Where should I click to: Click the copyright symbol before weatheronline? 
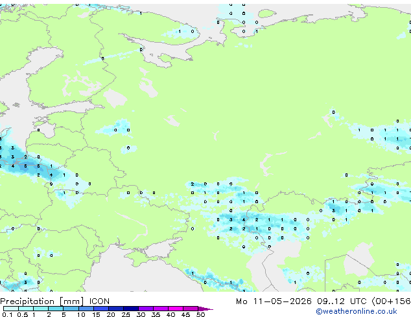(x=319, y=312)
